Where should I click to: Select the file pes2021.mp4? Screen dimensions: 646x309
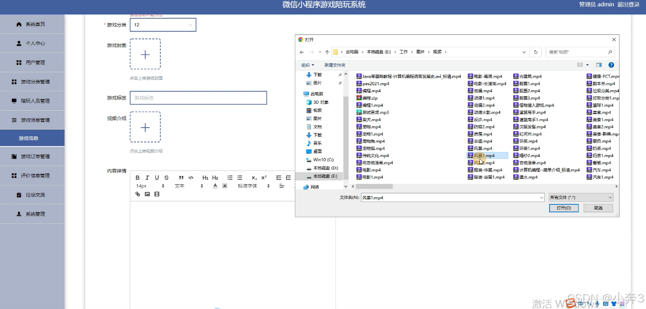coord(372,84)
